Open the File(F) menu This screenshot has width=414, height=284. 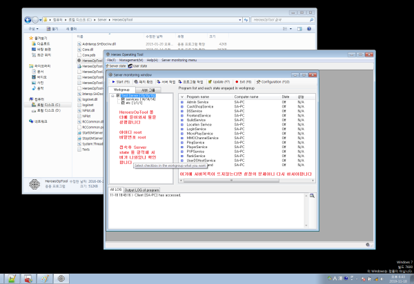[111, 60]
